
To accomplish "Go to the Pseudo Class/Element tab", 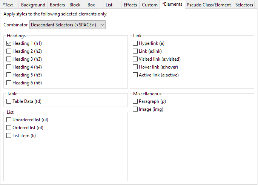I will tap(209, 5).
